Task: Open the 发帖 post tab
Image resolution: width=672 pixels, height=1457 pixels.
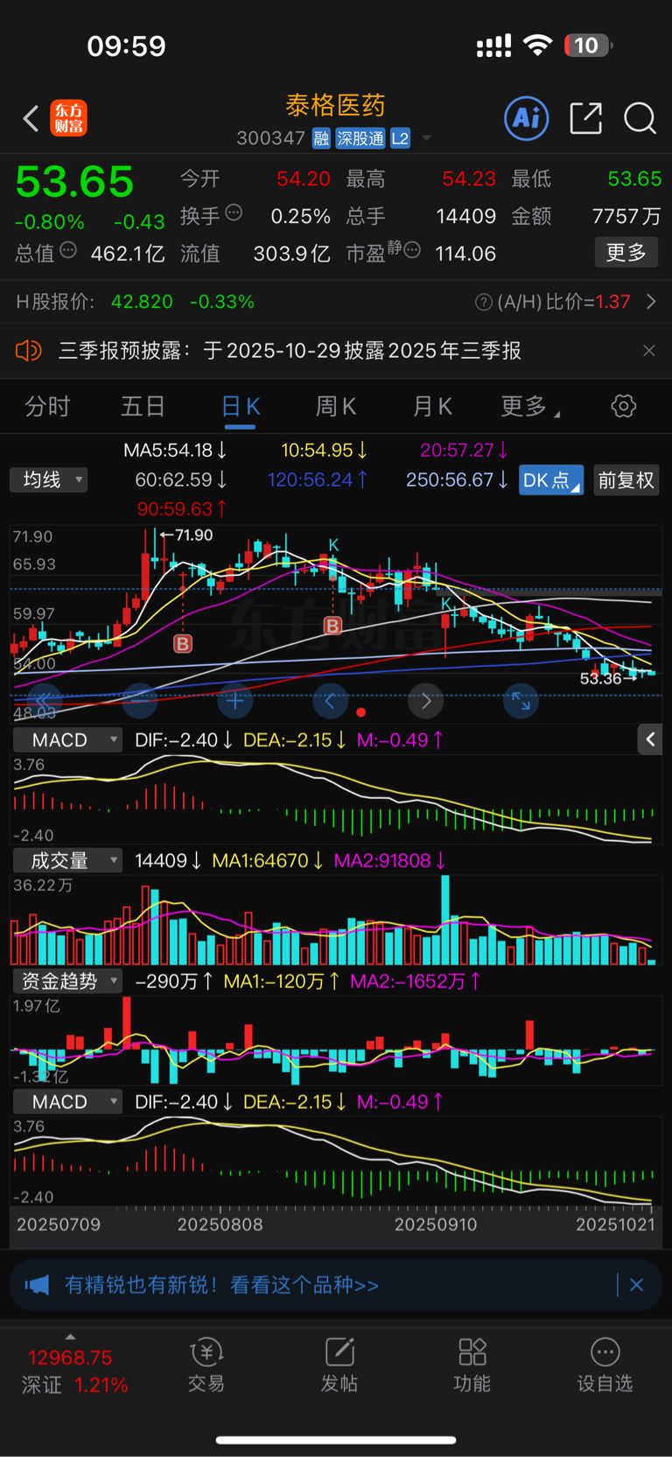Action: coord(339,1366)
